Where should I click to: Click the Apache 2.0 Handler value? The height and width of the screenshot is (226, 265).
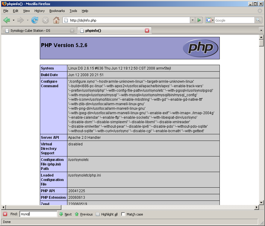(x=84, y=138)
